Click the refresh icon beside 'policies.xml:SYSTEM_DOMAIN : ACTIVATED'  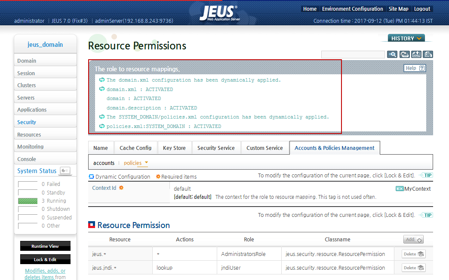tap(101, 126)
